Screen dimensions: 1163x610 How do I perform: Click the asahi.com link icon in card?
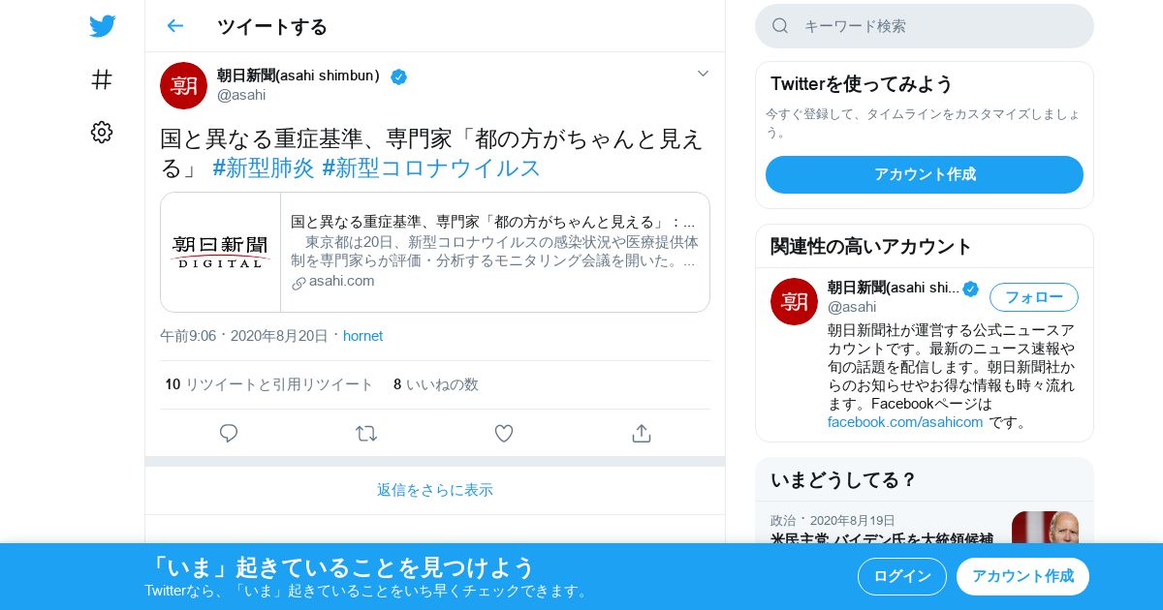[299, 283]
